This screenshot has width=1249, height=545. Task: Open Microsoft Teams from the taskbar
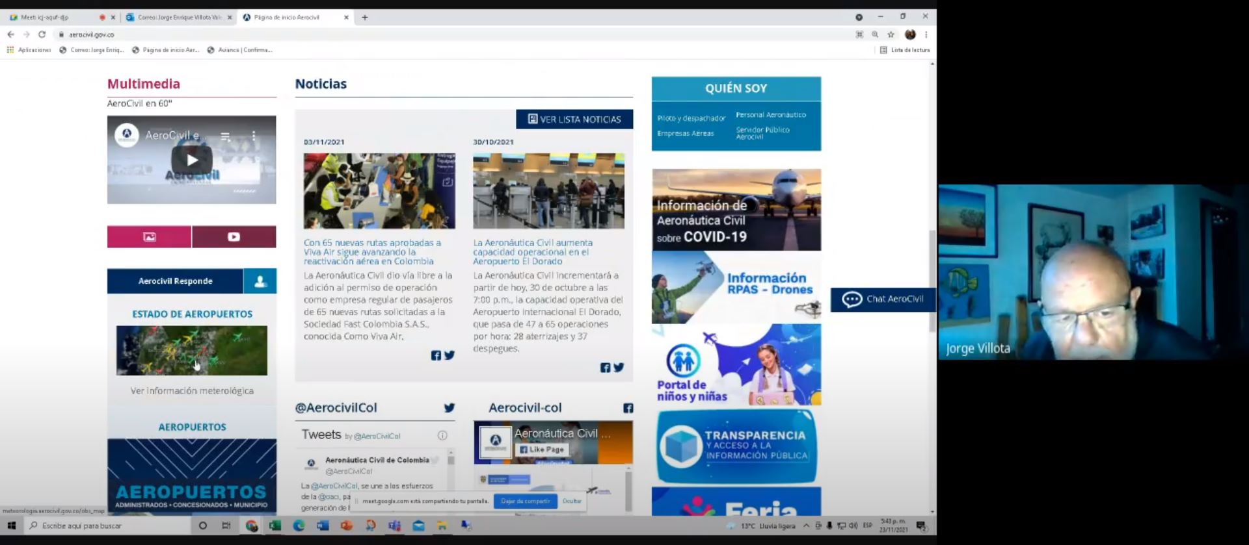[394, 526]
